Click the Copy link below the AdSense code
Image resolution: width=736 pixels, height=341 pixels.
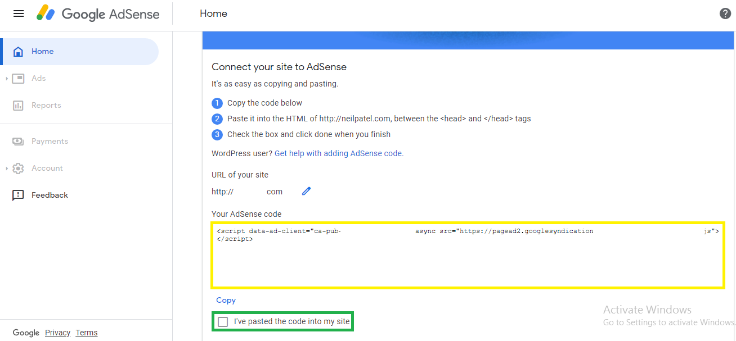(226, 300)
